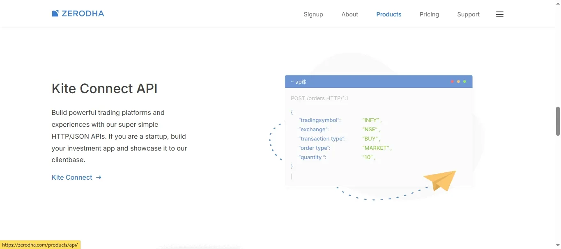Click the red dot in api$ window
The height and width of the screenshot is (249, 561).
(452, 82)
